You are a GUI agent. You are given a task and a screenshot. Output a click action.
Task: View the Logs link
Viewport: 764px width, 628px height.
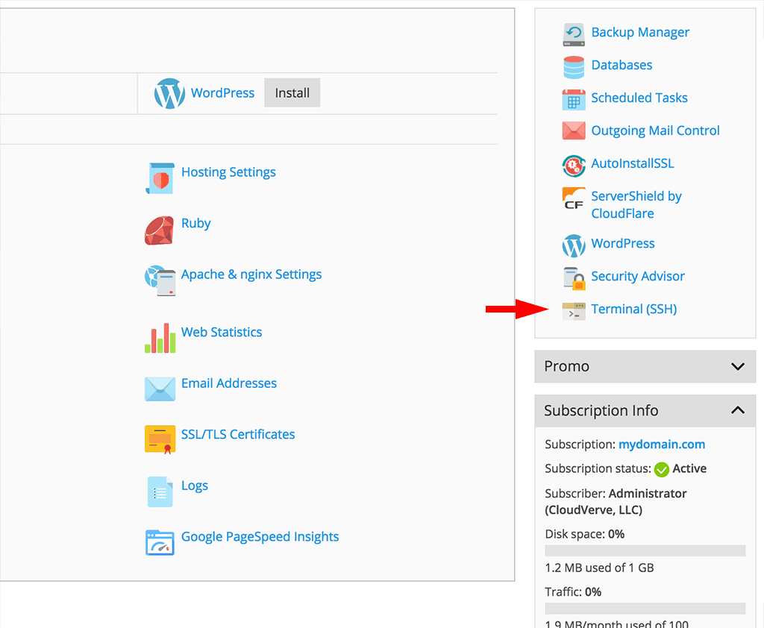coord(195,486)
